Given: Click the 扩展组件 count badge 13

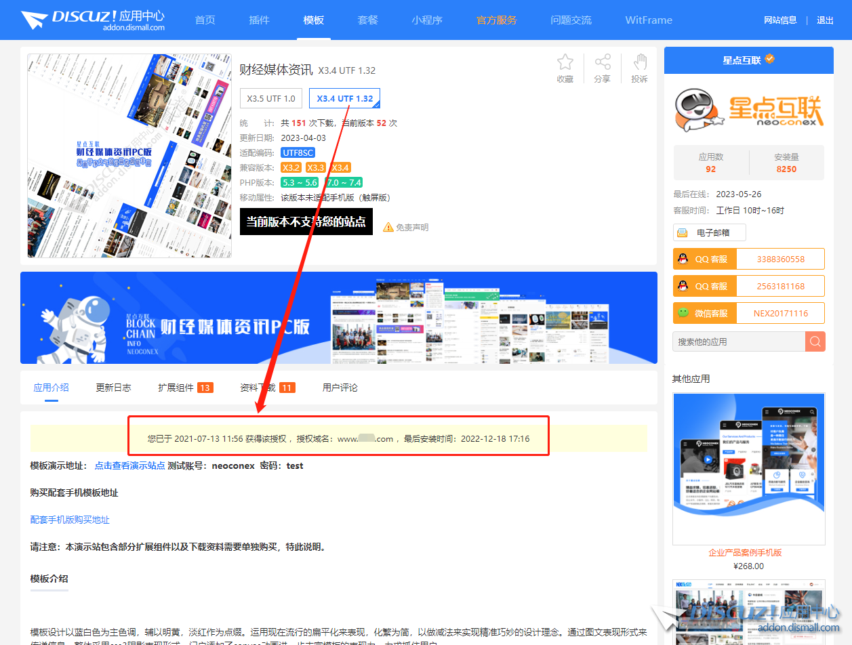Looking at the screenshot, I should click(205, 388).
